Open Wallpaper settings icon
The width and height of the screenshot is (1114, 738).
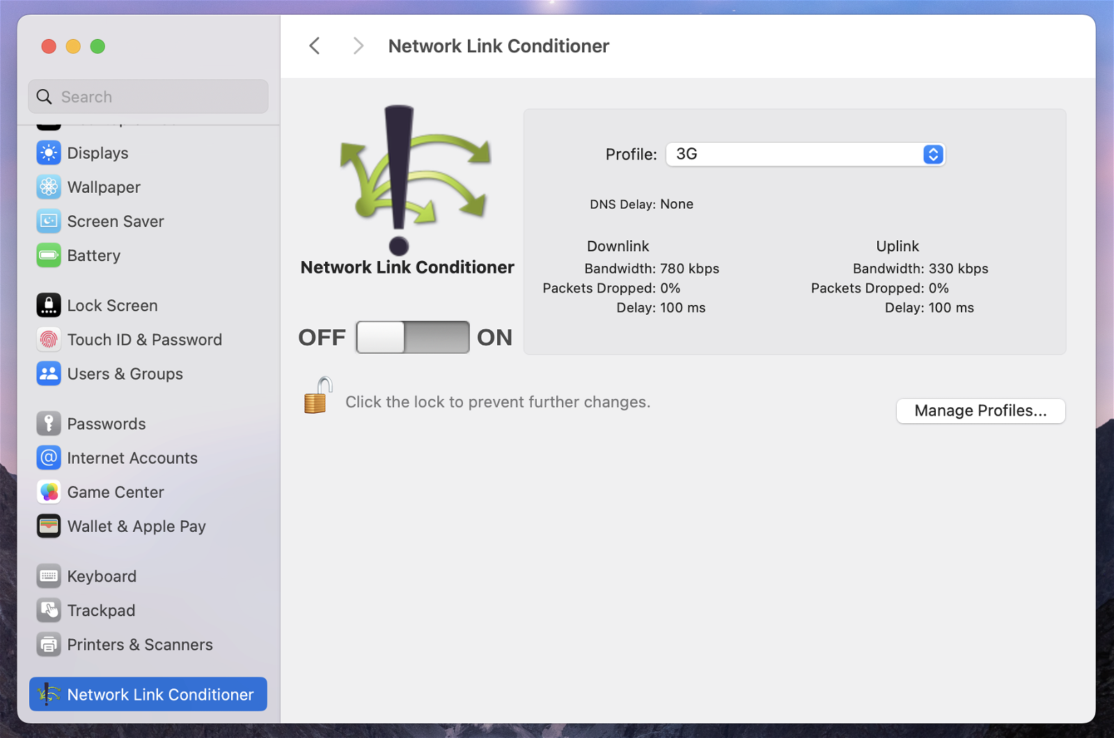pos(49,187)
